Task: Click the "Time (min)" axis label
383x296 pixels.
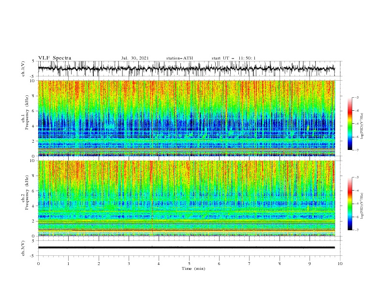Action: [193, 268]
